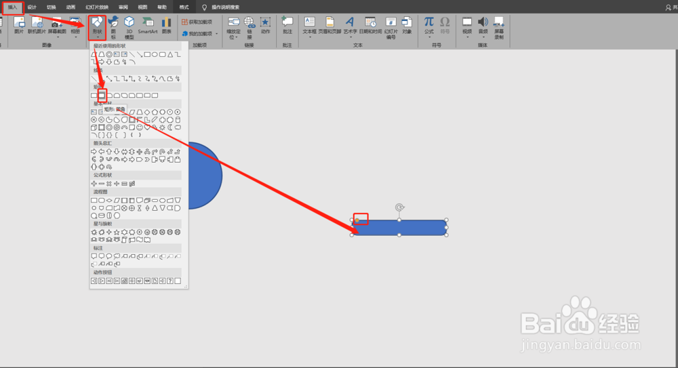678x368 pixels.
Task: Select the blue circle shape on slide
Action: pyautogui.click(x=205, y=176)
